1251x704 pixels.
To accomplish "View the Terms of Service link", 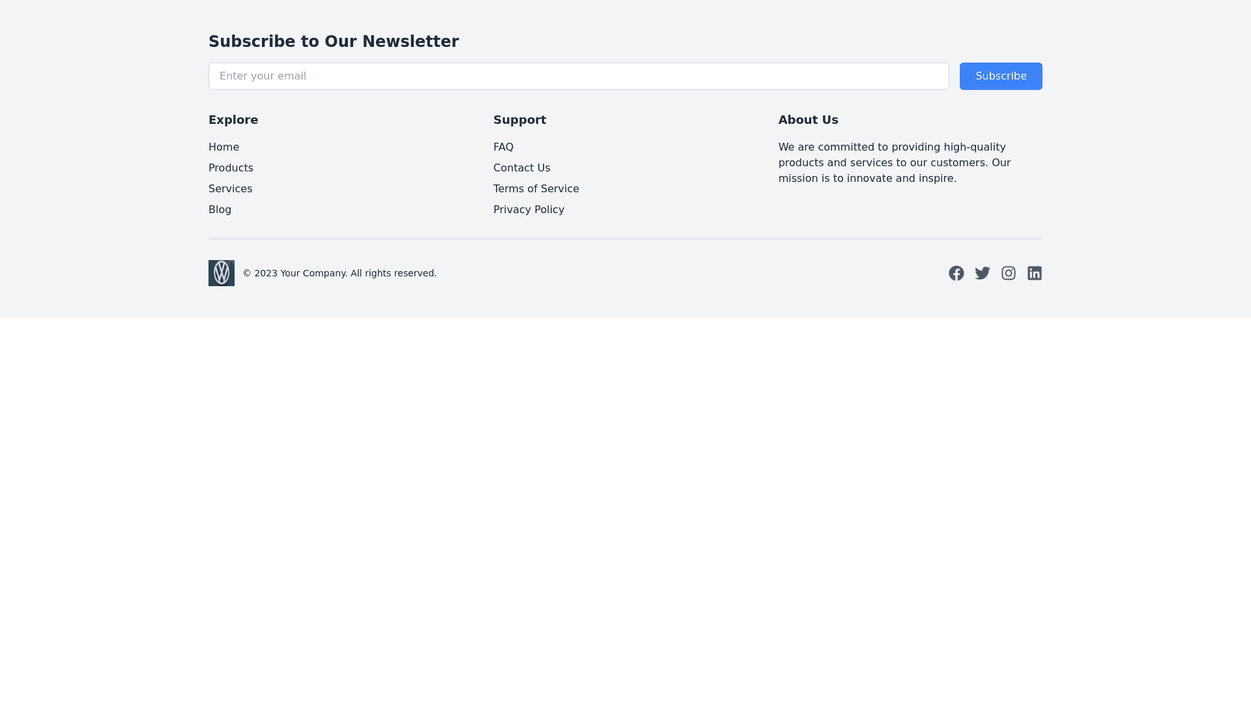I will pos(536,189).
